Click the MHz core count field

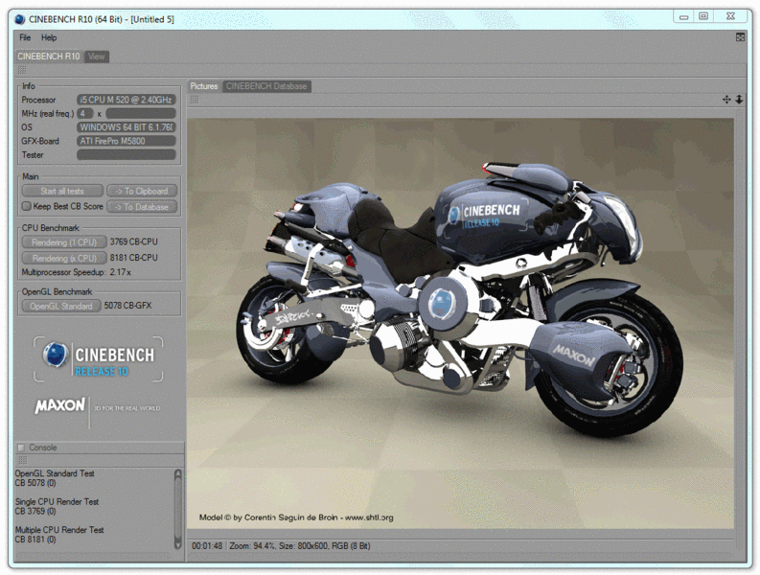click(85, 113)
